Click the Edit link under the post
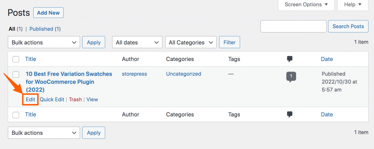This screenshot has height=149, width=374. click(x=30, y=99)
